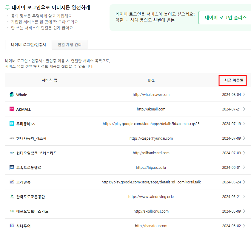Screen dimensions: 251x237
Task: Select the 현대오일뱅크 보너스카드 service name
Action: [36, 153]
